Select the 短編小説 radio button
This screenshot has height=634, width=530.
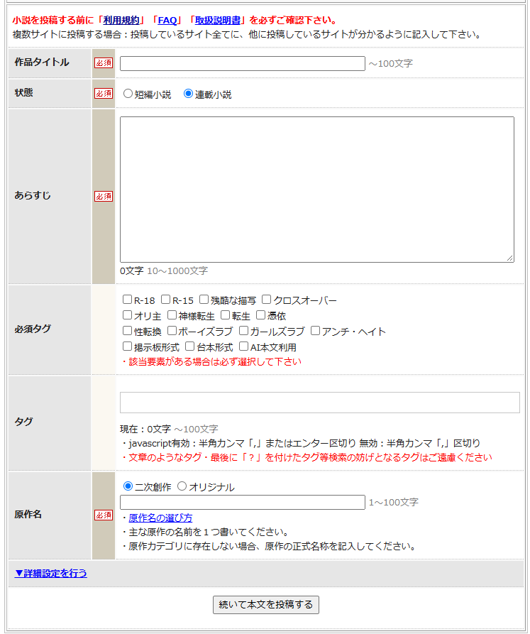point(128,94)
